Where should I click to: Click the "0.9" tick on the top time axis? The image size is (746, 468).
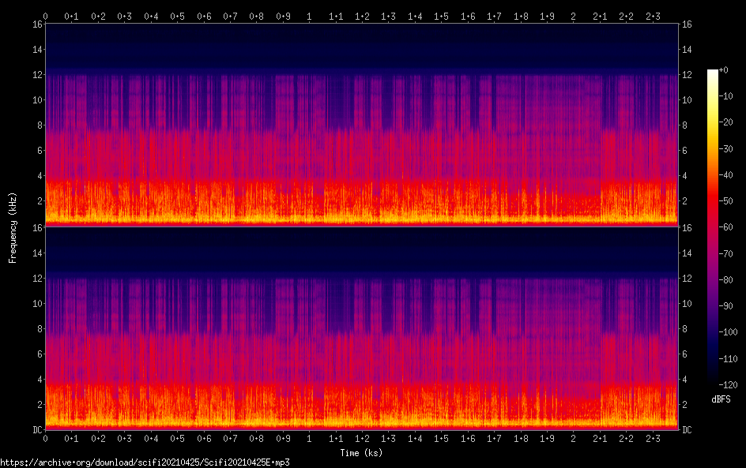[283, 17]
